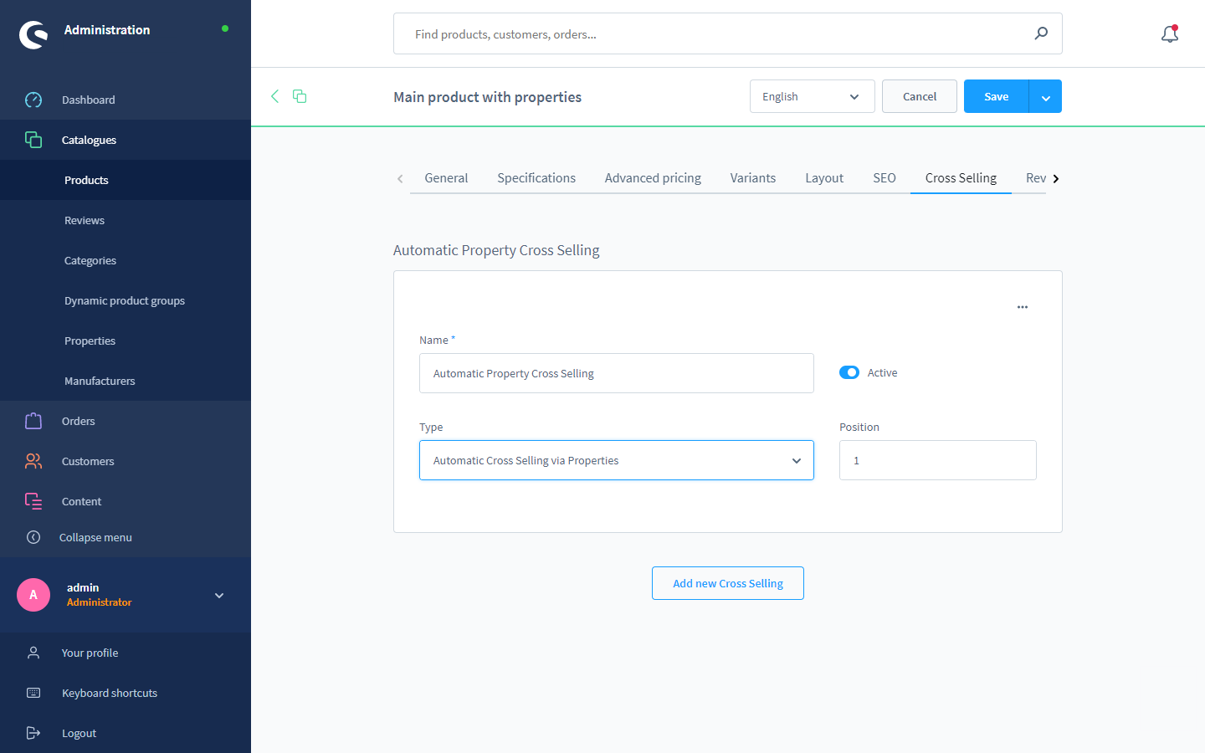Expand the admin user menu chevron
Viewport: 1205px width, 753px height.
pos(219,596)
